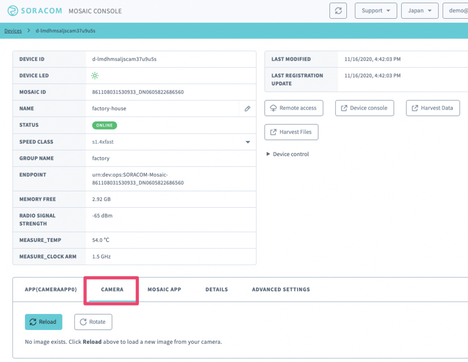Open the DETAILS tab
This screenshot has height=362, width=468.
(217, 289)
